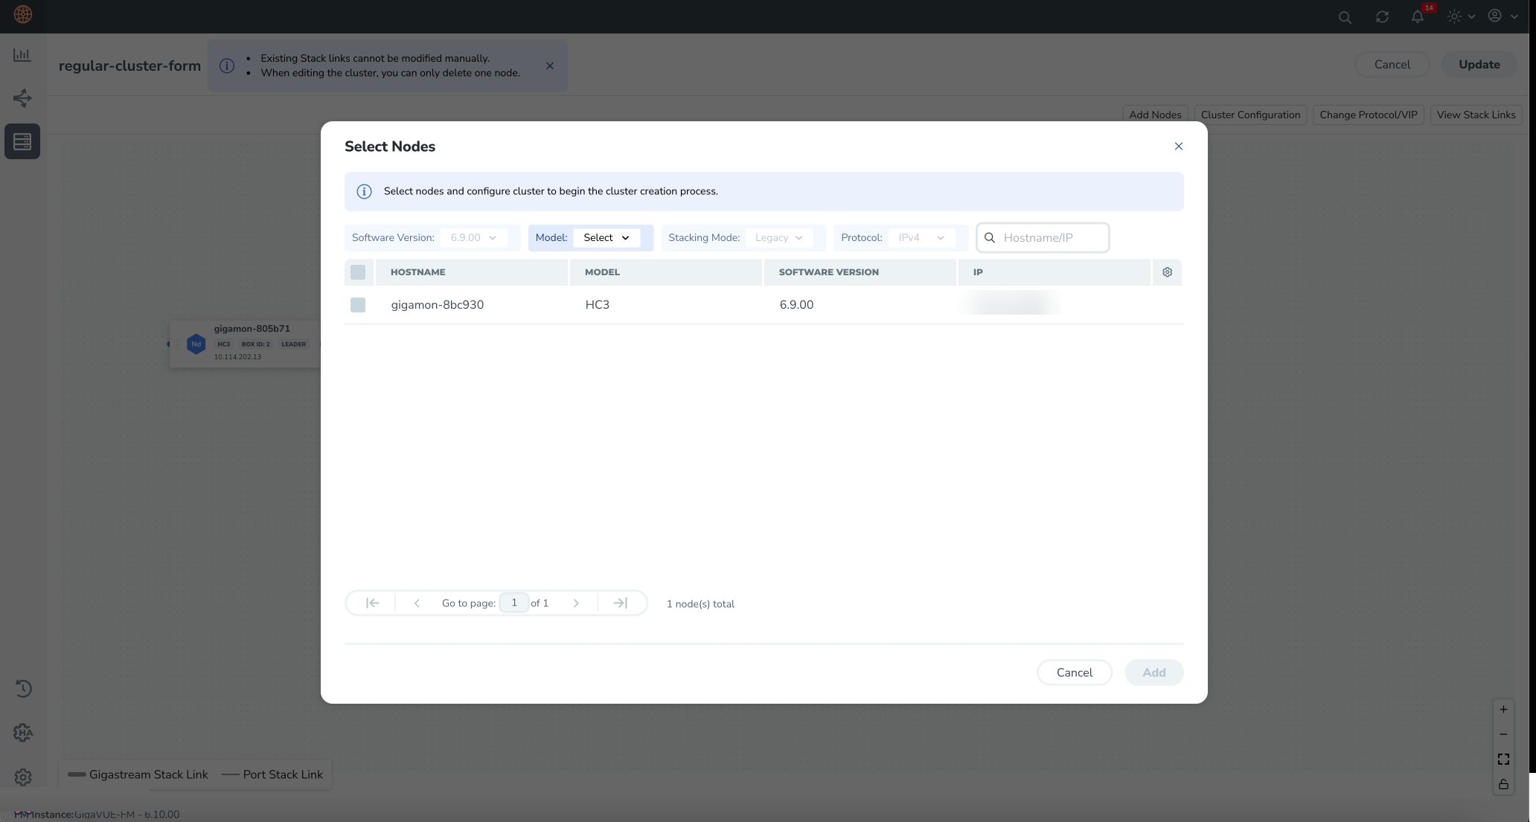This screenshot has width=1536, height=822.
Task: Focus the Hostname/IP search field
Action: (x=1049, y=238)
